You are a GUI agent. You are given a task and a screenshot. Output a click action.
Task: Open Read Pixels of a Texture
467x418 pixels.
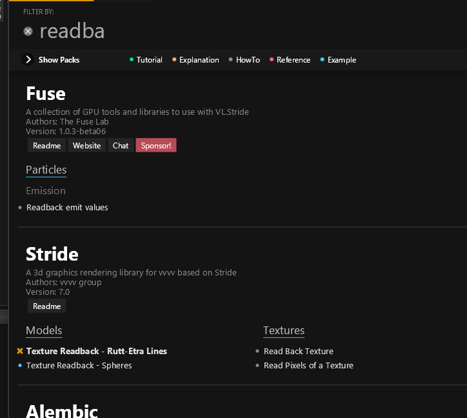(308, 366)
